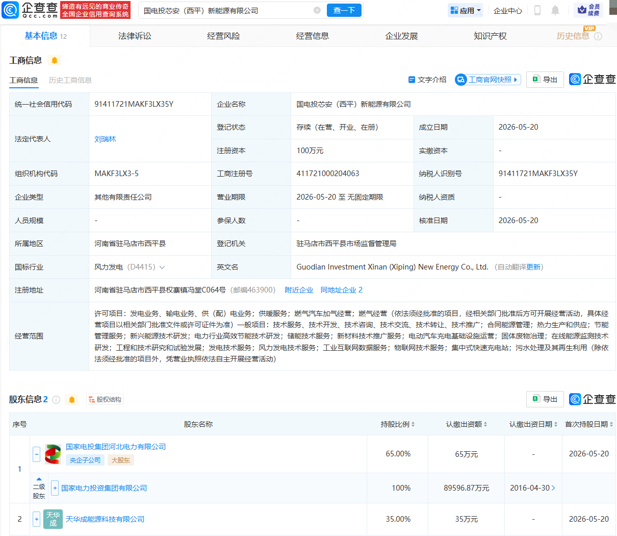
Task: Click the red slogan banner beside logo
Action: coord(95,10)
